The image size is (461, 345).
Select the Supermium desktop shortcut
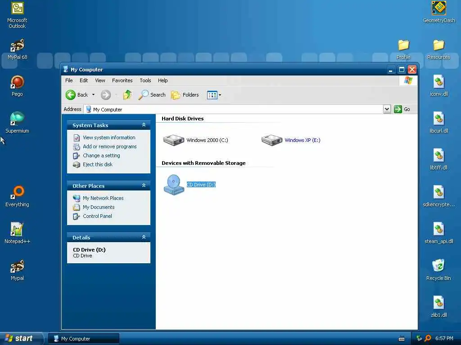[x=17, y=123]
